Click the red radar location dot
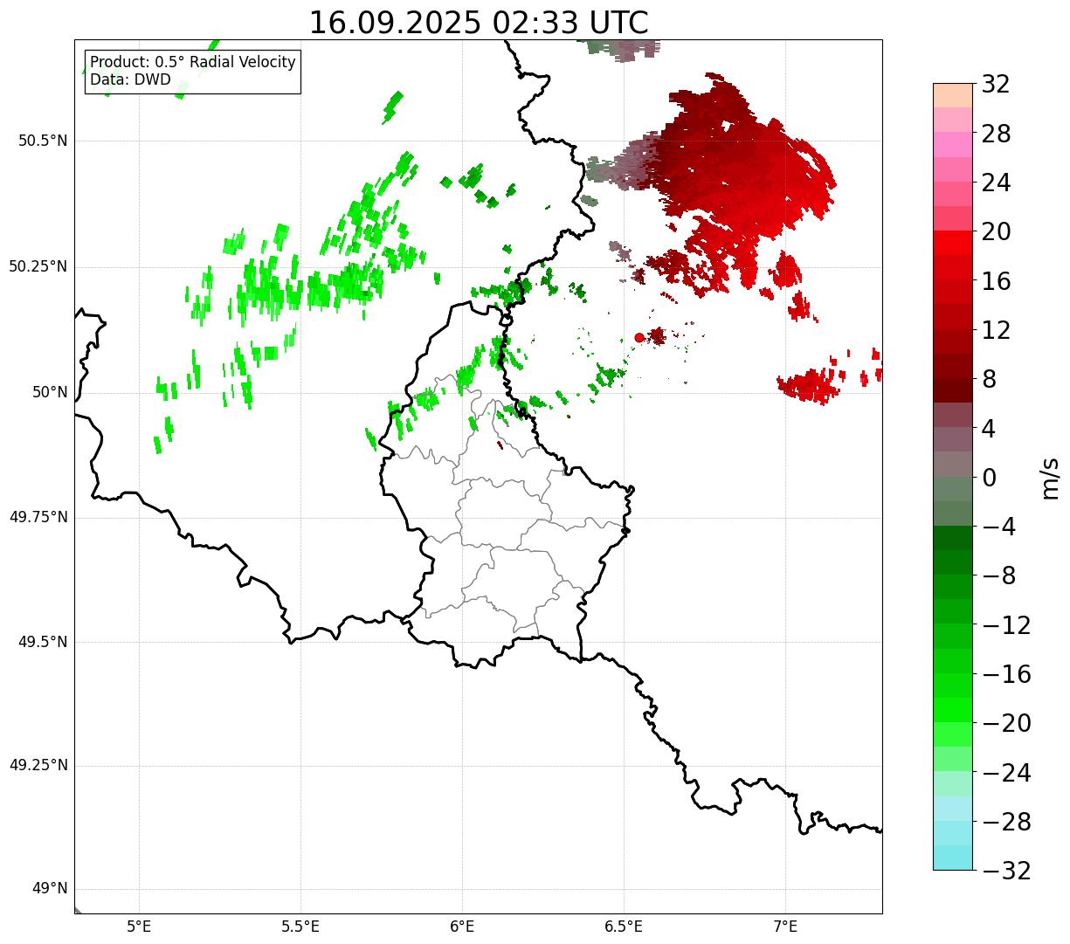Image resolution: width=1070 pixels, height=944 pixels. click(x=639, y=337)
